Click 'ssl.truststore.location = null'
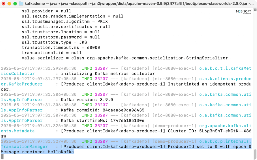The height and width of the screenshot is (160, 257). click(x=61, y=32)
